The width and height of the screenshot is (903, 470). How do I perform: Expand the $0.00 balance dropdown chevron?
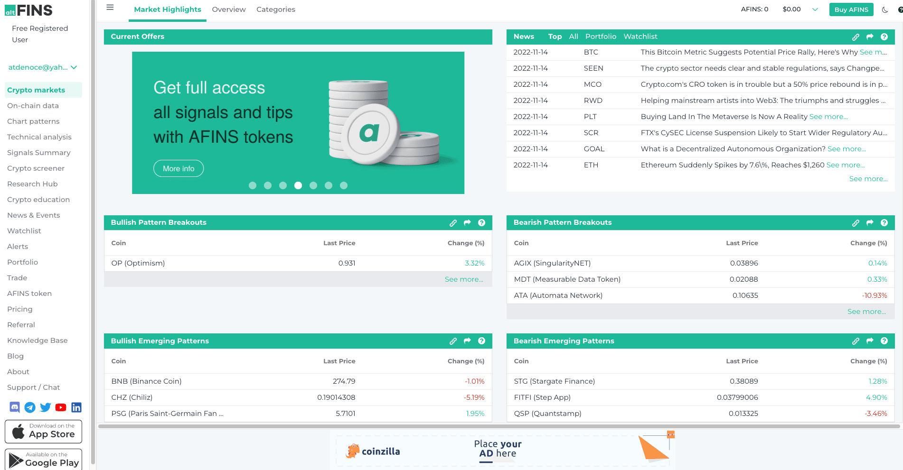[815, 9]
